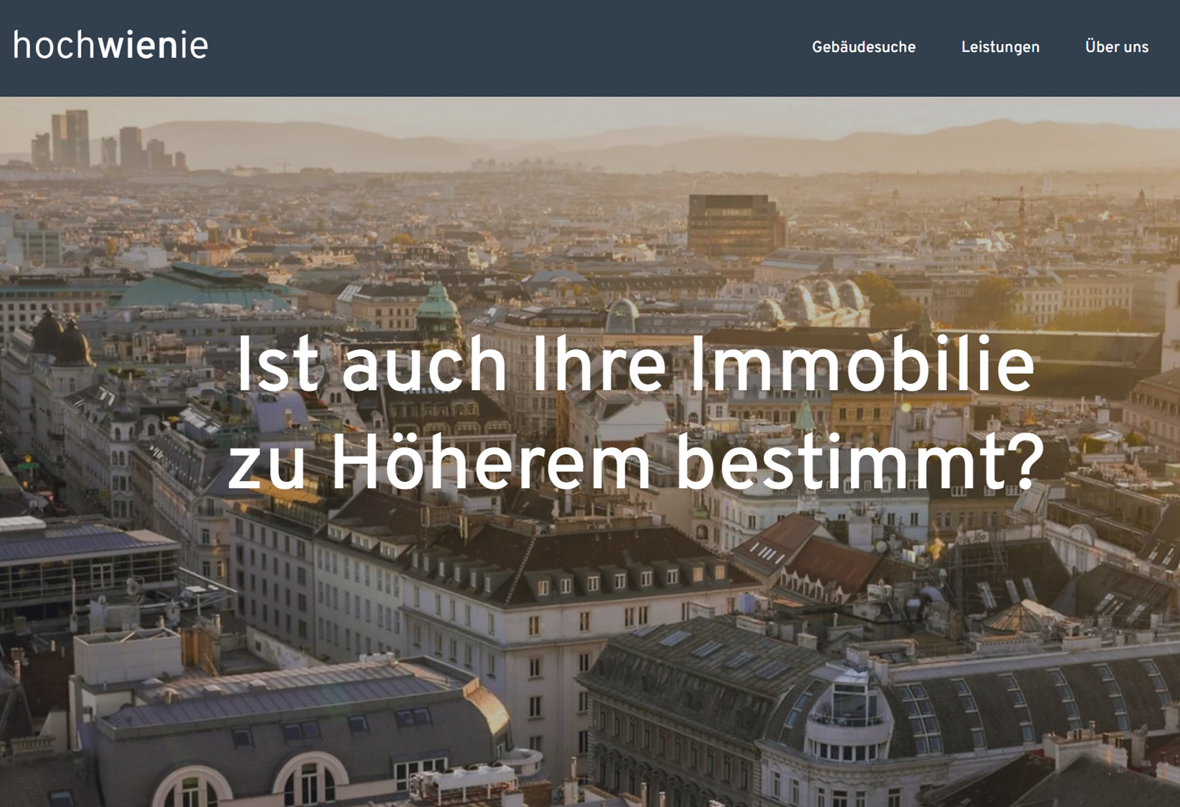Open the Gebäudesuche menu item

point(864,47)
